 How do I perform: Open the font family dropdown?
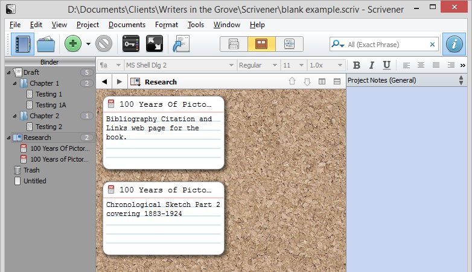point(179,65)
